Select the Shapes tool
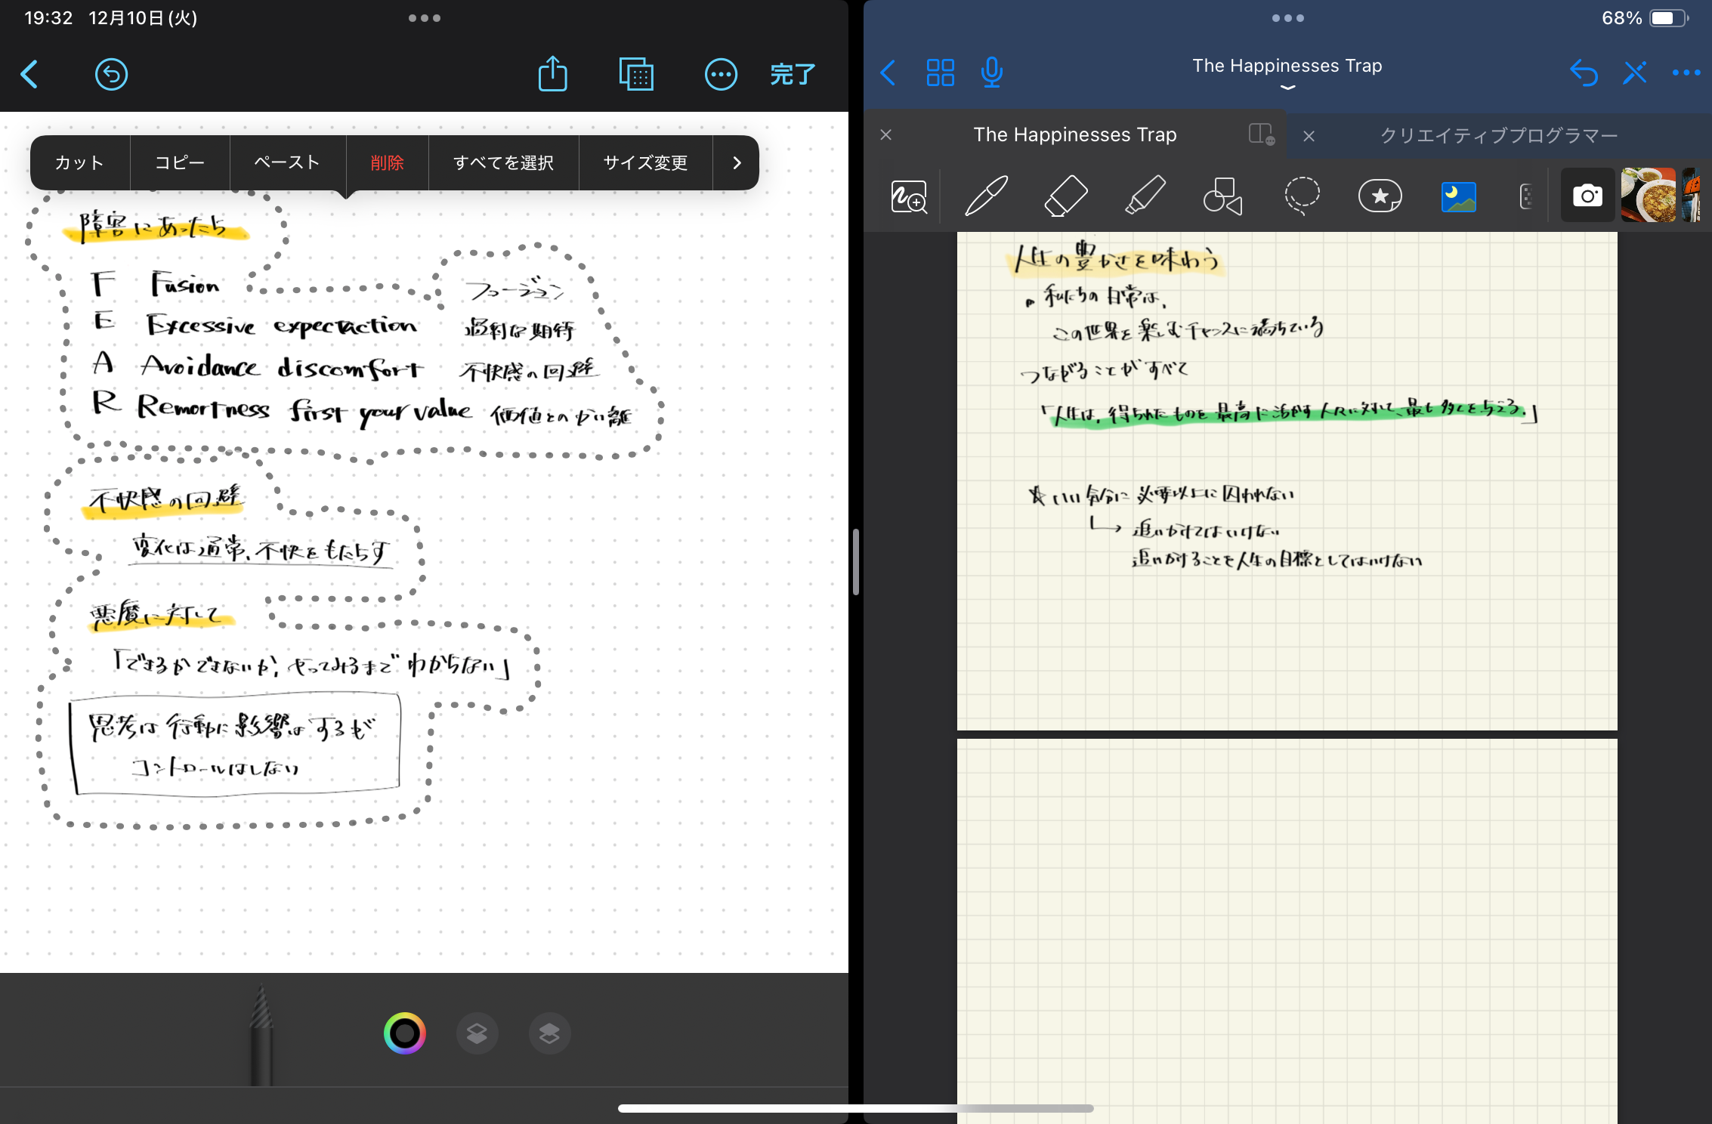 [1223, 196]
